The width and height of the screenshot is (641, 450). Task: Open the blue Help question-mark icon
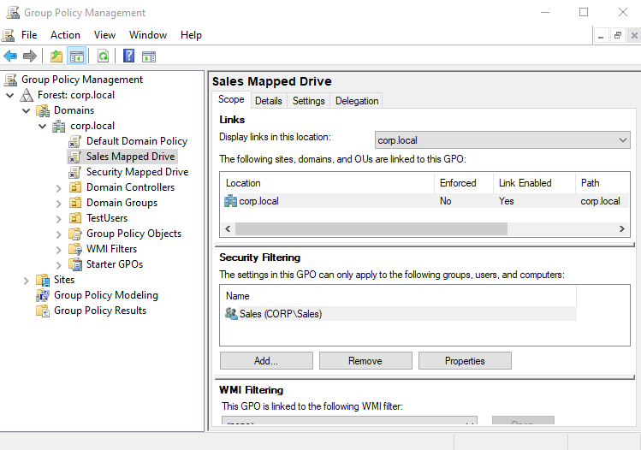[128, 56]
